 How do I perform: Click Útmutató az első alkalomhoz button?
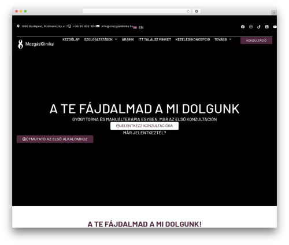point(55,139)
